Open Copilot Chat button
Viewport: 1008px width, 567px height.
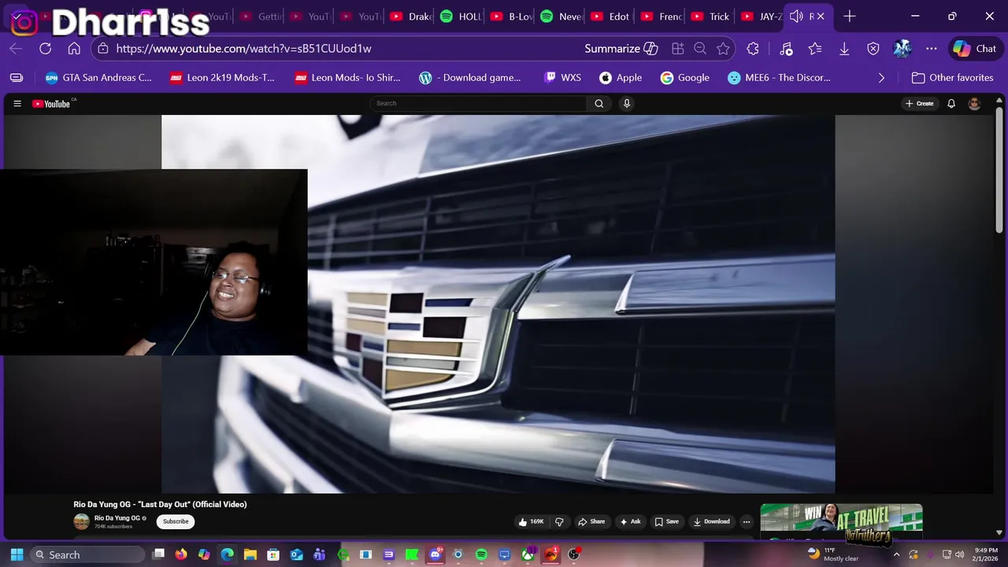[975, 49]
